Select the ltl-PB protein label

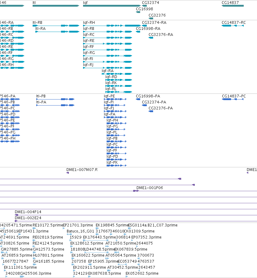(41, 96)
